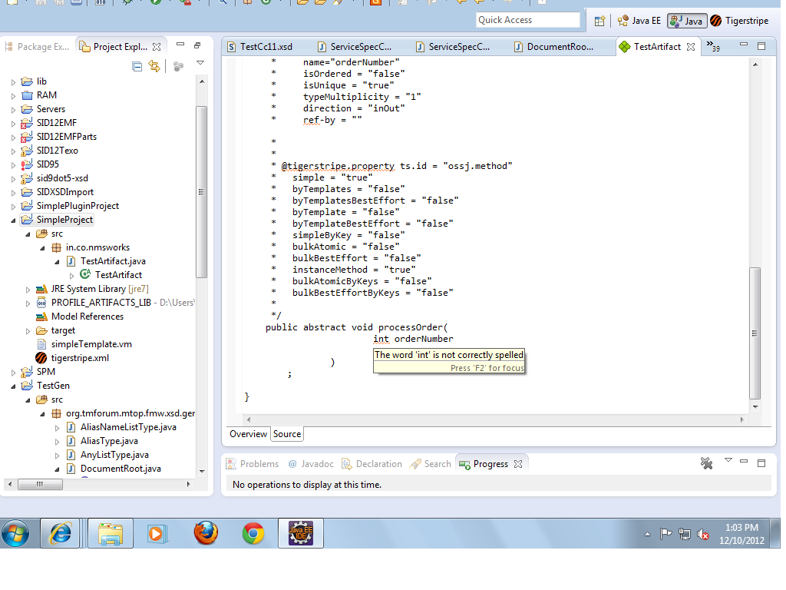The width and height of the screenshot is (786, 590).
Task: Switch to the Javadoc tab
Action: [311, 464]
